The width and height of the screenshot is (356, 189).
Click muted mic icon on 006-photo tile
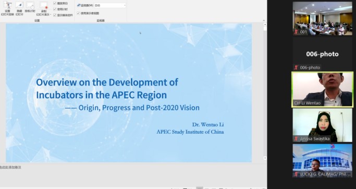[296, 67]
